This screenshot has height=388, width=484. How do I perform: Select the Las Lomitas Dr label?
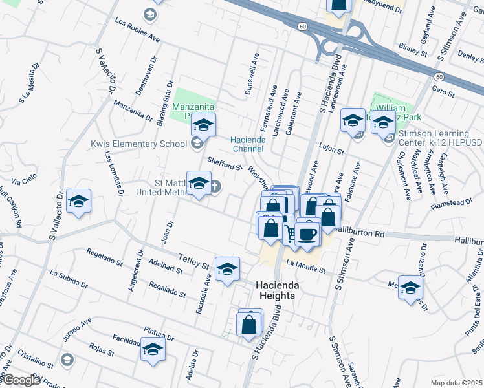click(114, 173)
